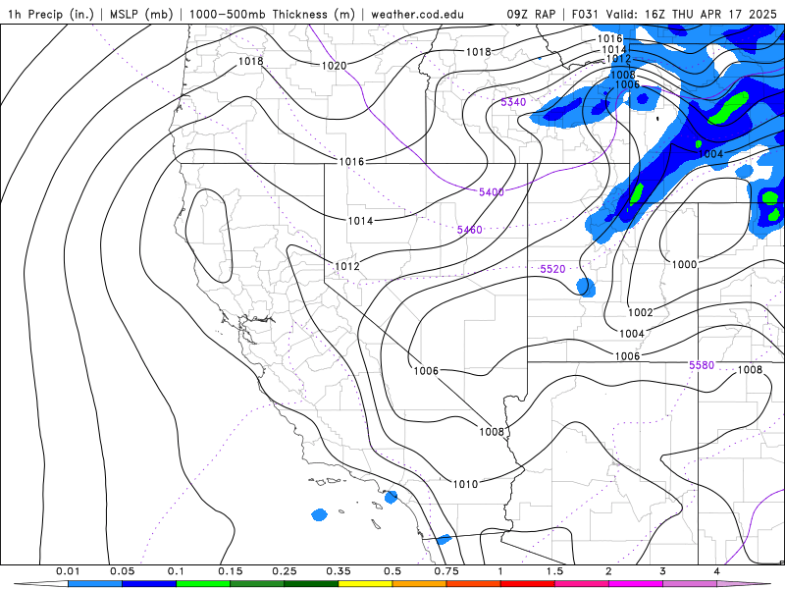Click the hot pink 1.5 inch legend swatch
Viewport: 785px width, 589px height.
point(582,584)
